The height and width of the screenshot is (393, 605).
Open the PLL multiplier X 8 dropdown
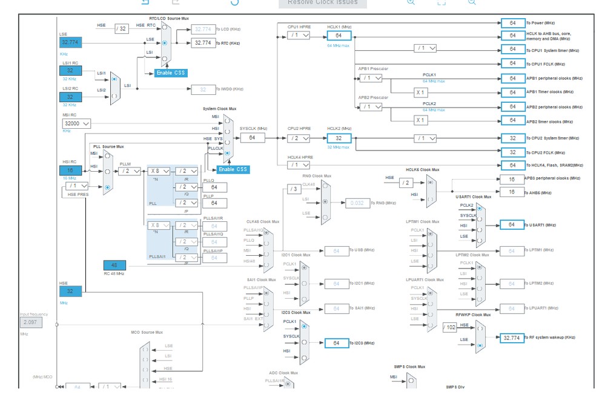(x=159, y=171)
